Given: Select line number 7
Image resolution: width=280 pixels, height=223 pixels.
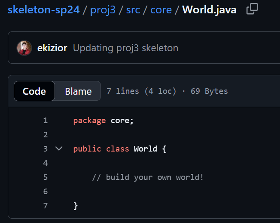Looking at the screenshot, I should point(46,206).
